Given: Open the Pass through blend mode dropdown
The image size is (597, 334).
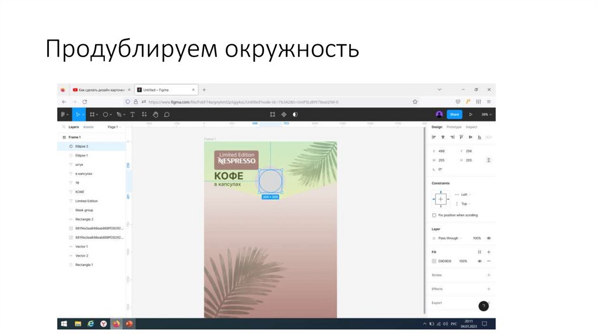Looking at the screenshot, I should click(x=449, y=238).
